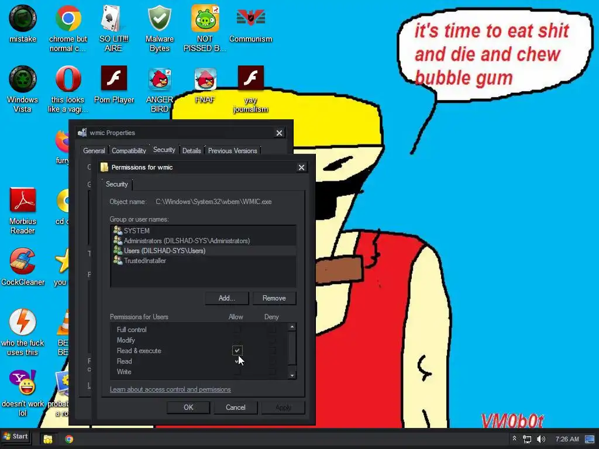The width and height of the screenshot is (599, 449).
Task: Click the show desktop tray icon
Action: [x=590, y=439]
